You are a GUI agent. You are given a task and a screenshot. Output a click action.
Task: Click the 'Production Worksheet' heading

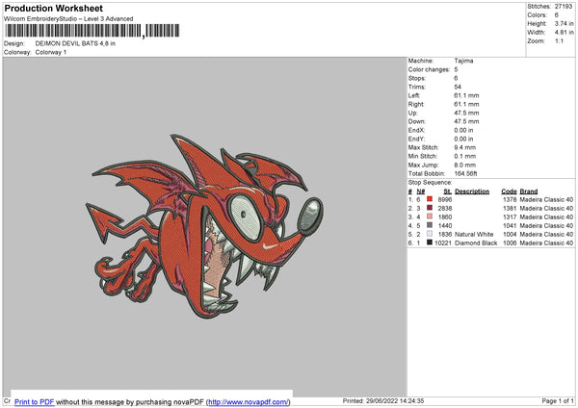[x=54, y=8]
